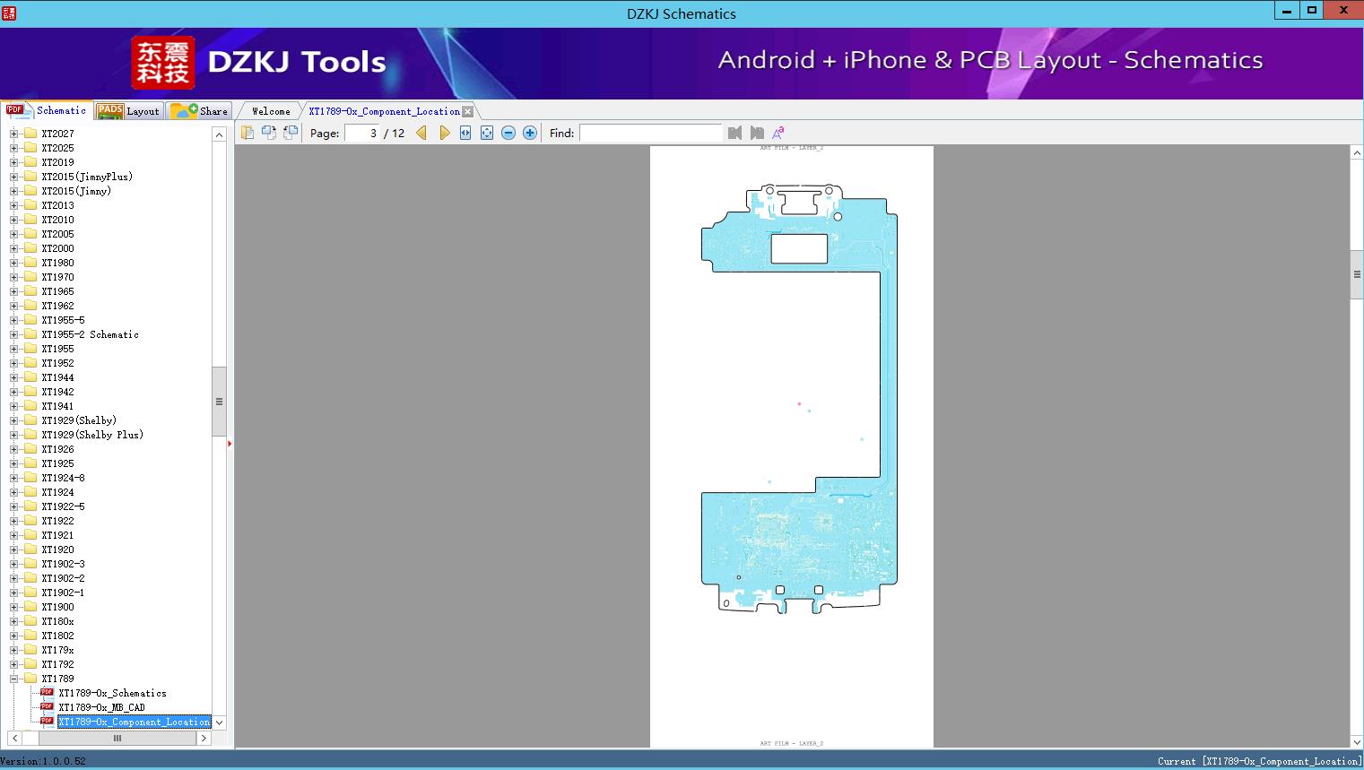Click the tree panel scroll up arrow
Viewport: 1364px width, 770px height.
tap(219, 134)
